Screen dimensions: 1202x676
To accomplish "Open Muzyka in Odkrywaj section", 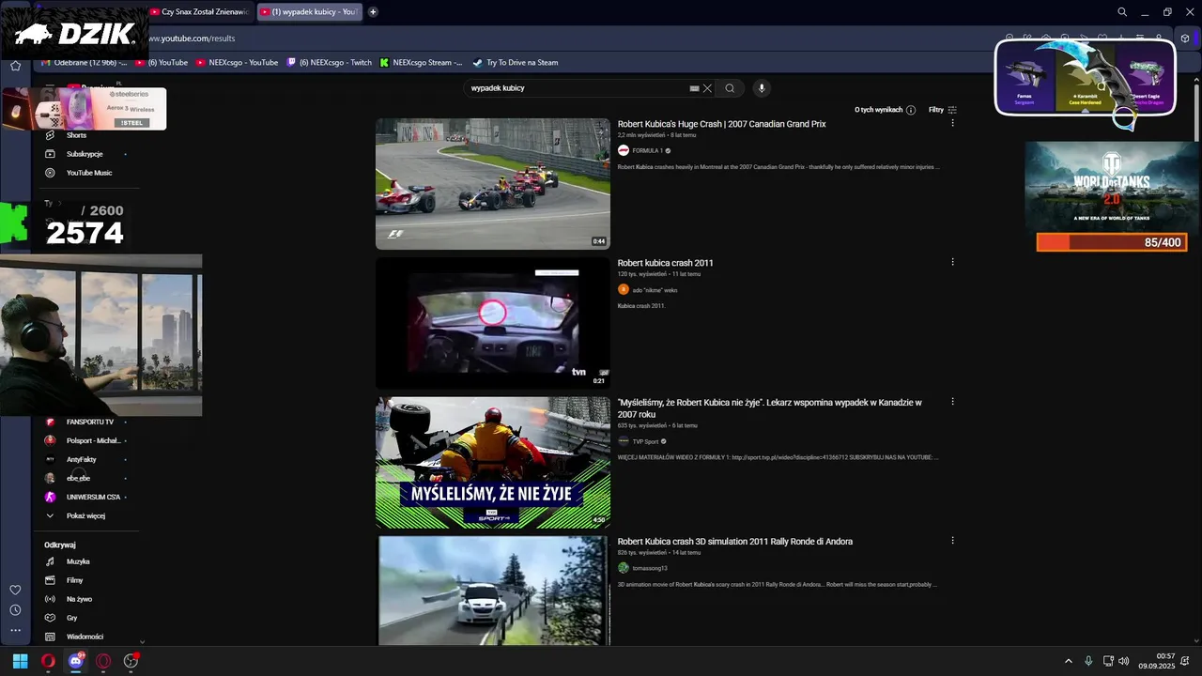I will 78,561.
